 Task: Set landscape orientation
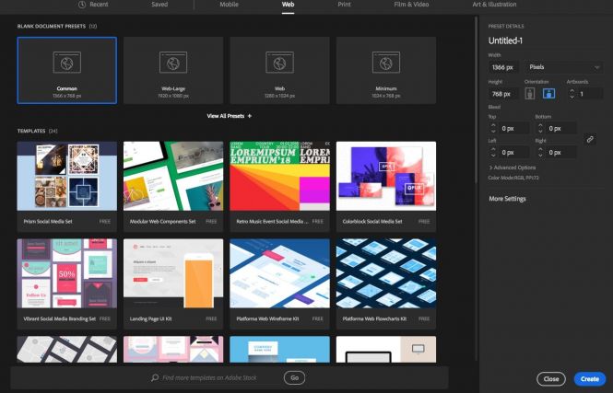[x=548, y=94]
